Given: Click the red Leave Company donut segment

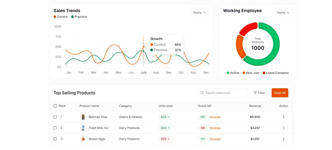Looking at the screenshot, I should pos(249,28).
